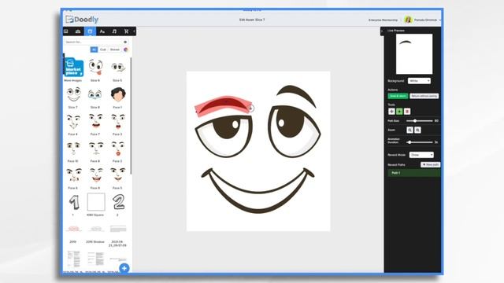
Task: Pick the Face 4 thumbnail
Action: [x=73, y=122]
